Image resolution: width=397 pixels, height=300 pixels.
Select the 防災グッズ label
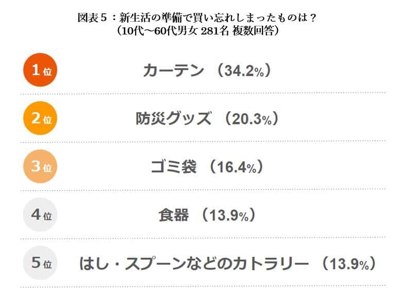coord(173,119)
